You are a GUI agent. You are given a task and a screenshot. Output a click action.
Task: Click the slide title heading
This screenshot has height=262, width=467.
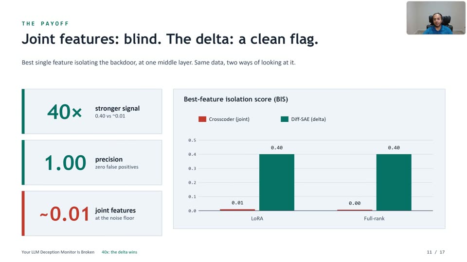pyautogui.click(x=170, y=39)
